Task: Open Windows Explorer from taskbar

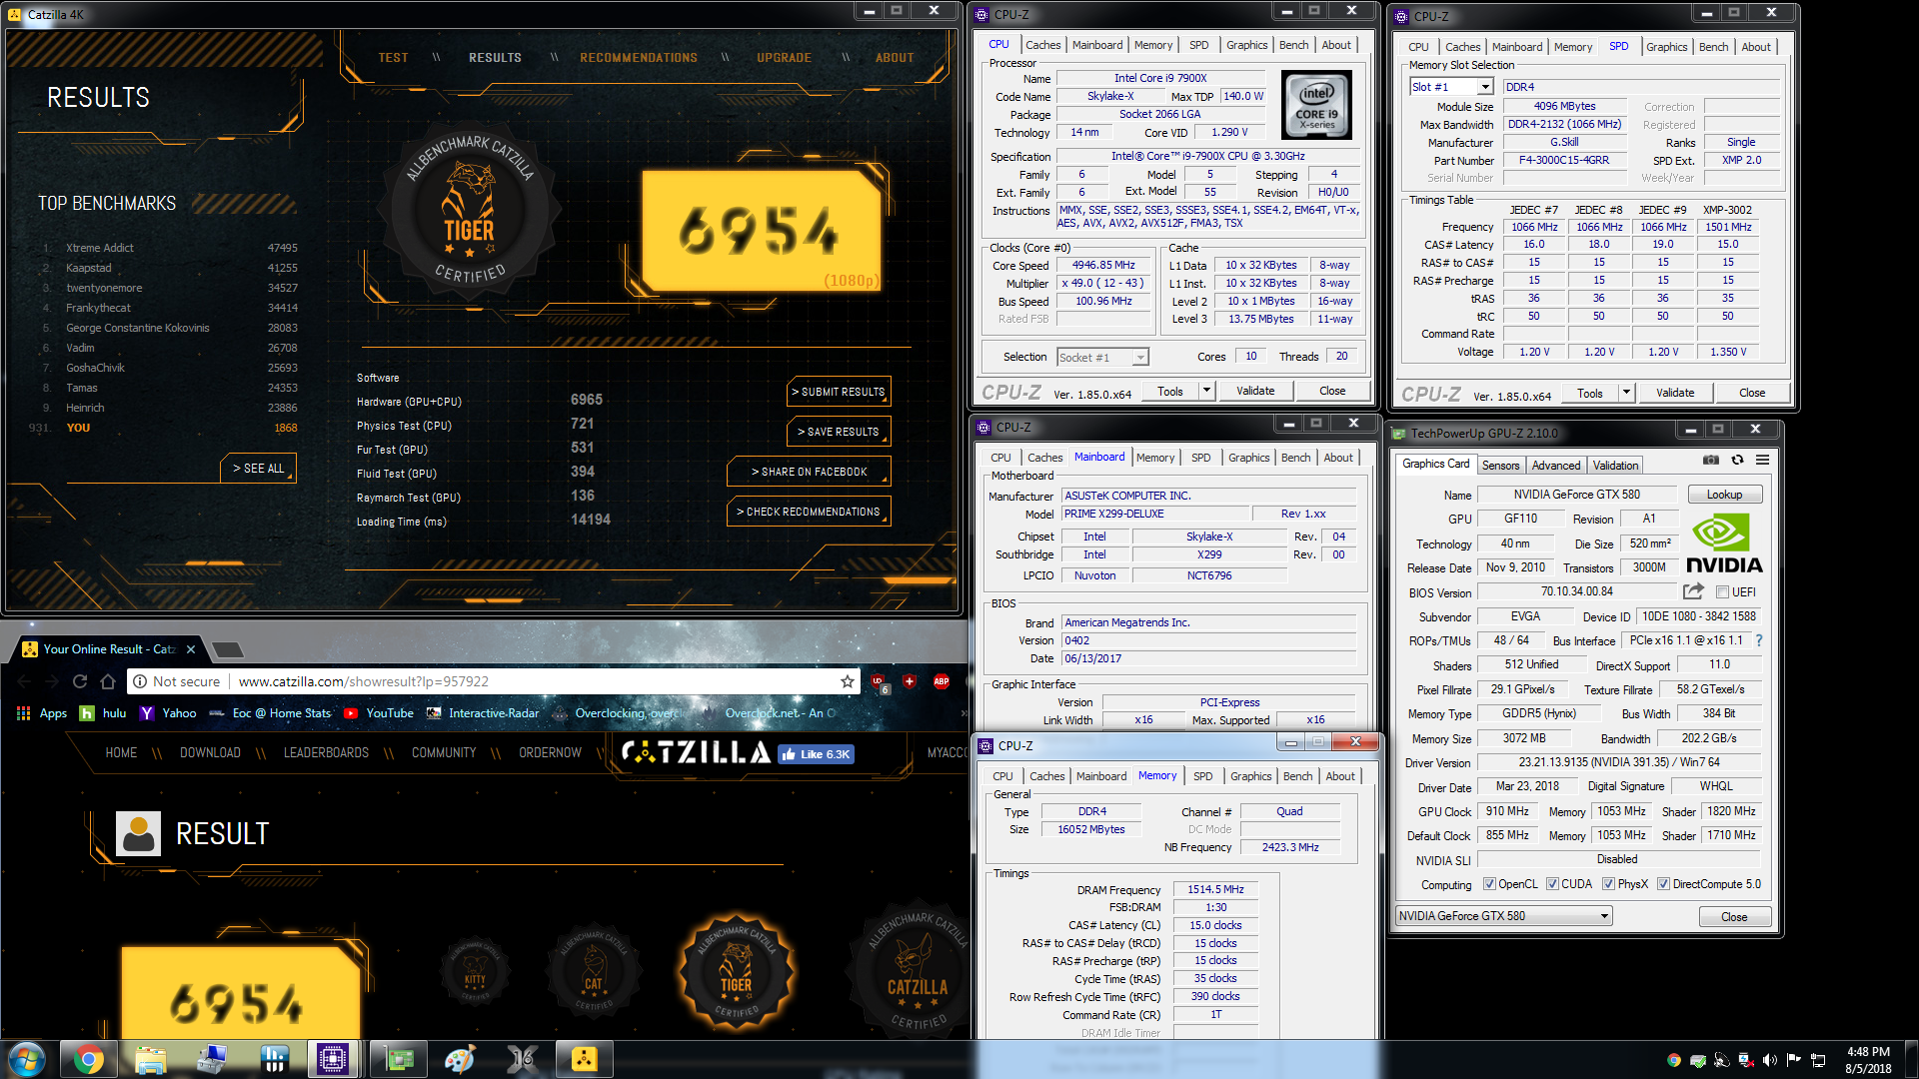Action: tap(150, 1059)
